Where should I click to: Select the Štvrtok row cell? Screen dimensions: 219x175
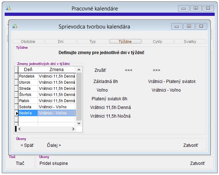[28, 95]
